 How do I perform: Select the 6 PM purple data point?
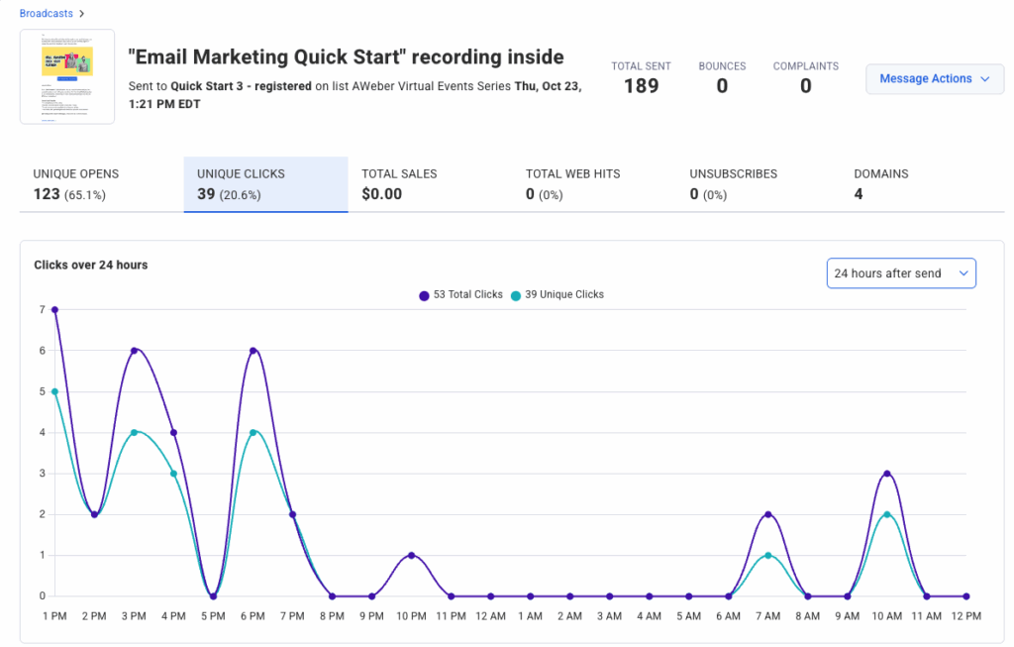click(x=253, y=351)
